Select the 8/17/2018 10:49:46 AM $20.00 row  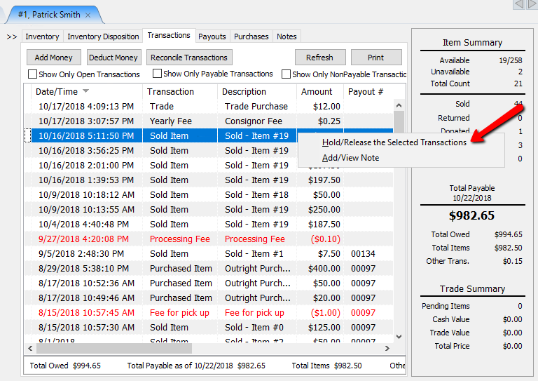(x=209, y=298)
